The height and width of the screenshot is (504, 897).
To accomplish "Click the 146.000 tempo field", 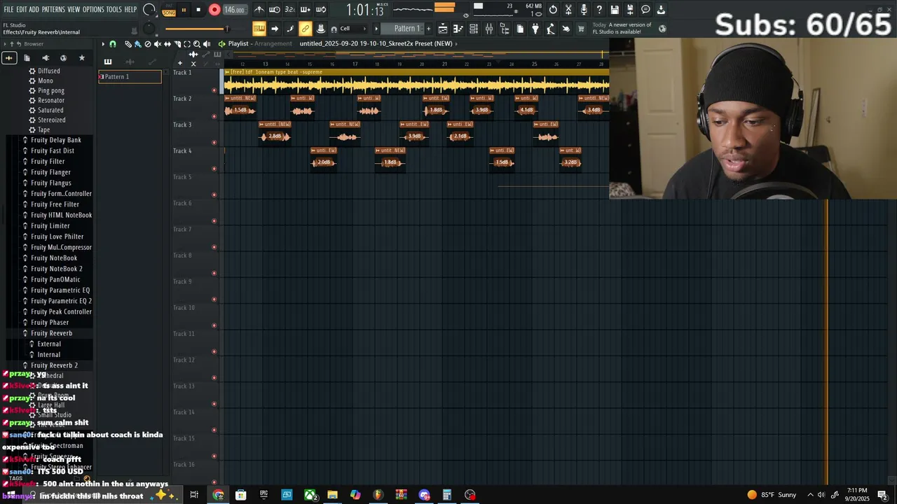I will coord(234,10).
